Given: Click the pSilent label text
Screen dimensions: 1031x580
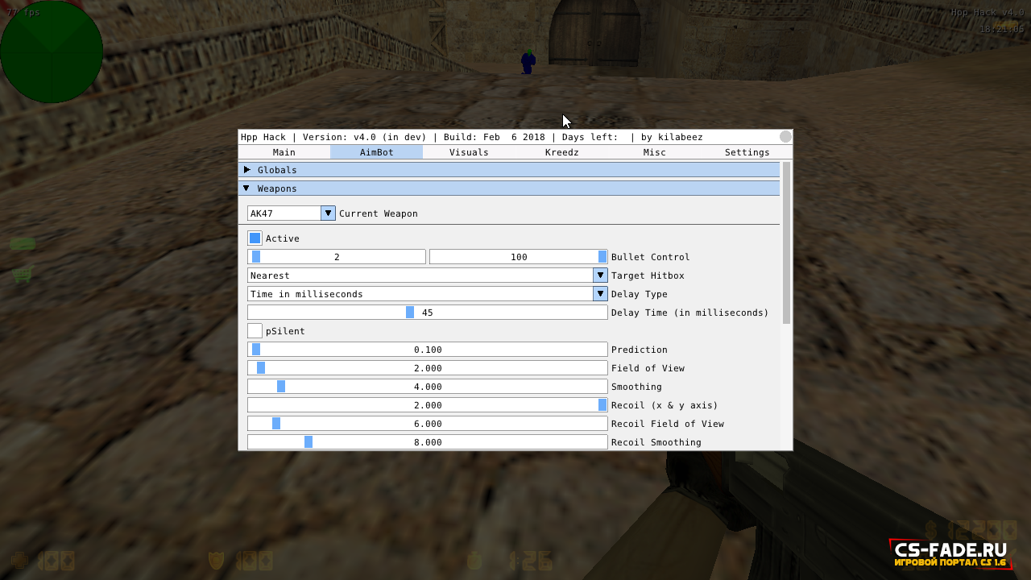Looking at the screenshot, I should pos(285,331).
